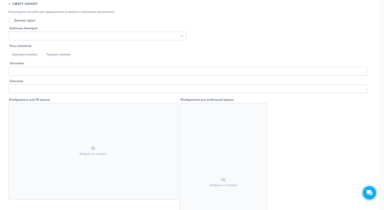Select the Темные кнопки theme
Screen dimensions: 384x210
point(58,54)
